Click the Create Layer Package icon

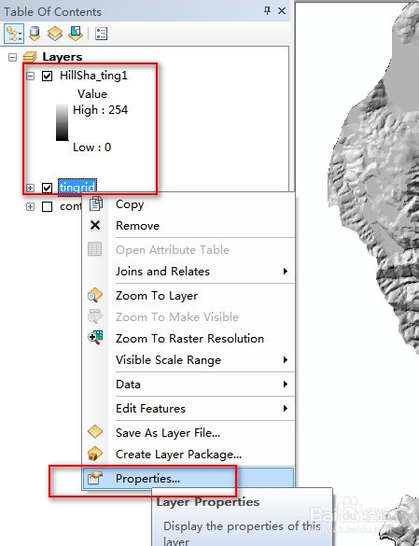(95, 454)
